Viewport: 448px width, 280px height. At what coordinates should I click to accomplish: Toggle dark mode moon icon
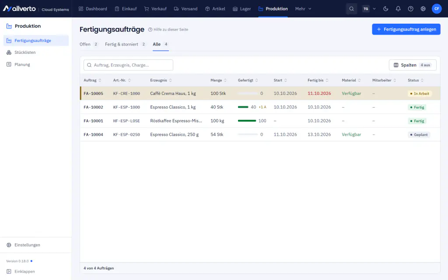click(386, 9)
